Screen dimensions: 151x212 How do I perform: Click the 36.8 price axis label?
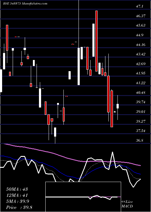(140, 141)
